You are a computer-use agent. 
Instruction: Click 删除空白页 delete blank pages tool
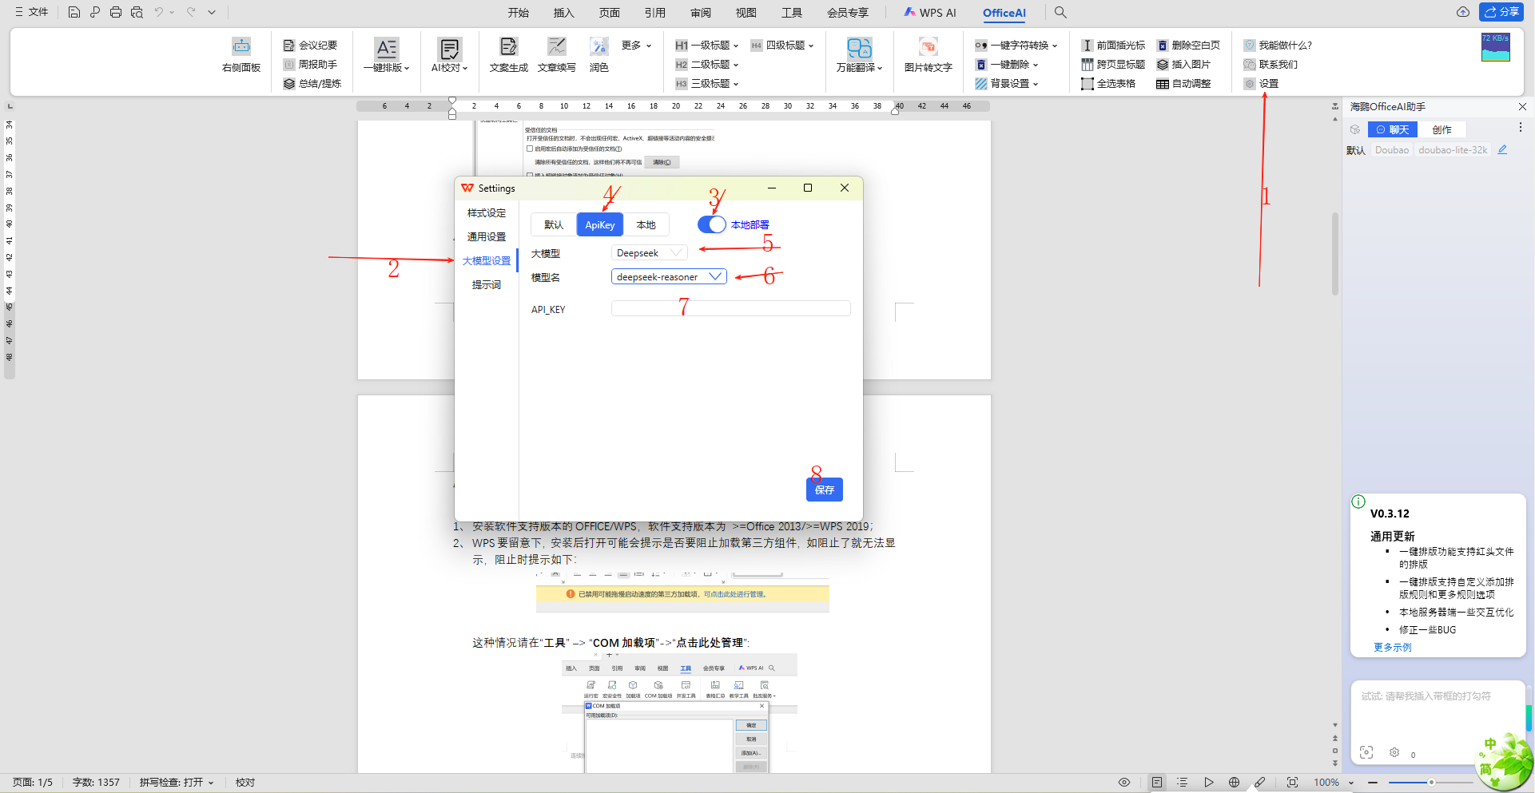coord(1188,46)
